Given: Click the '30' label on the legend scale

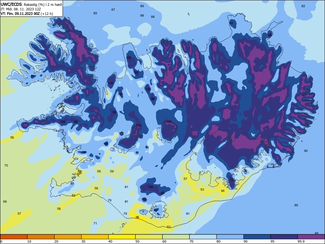Looking at the screenshot, I should pyautogui.click(x=83, y=241).
